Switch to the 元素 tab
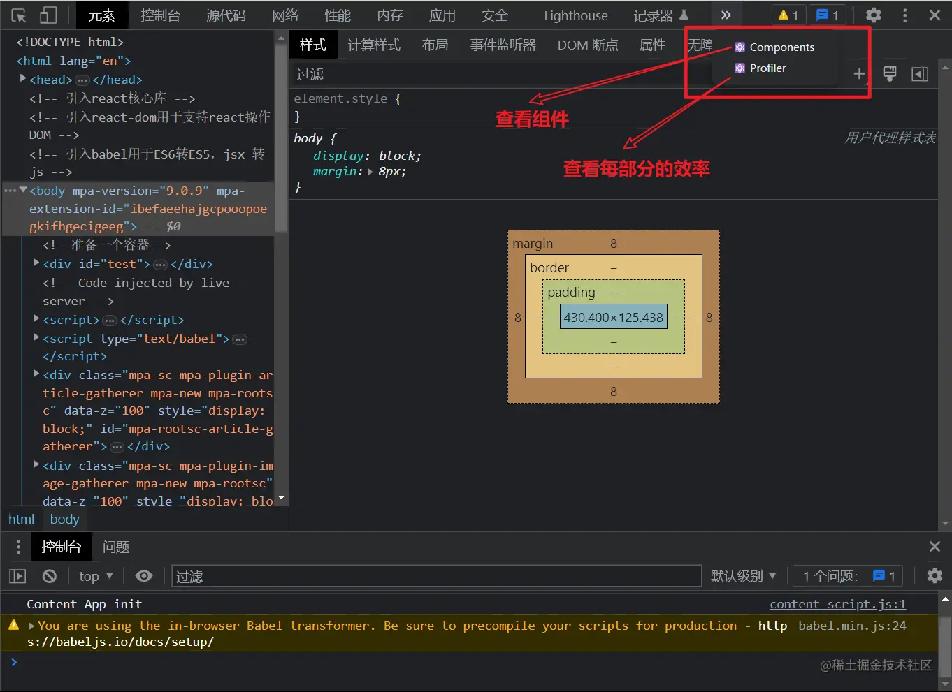Image resolution: width=952 pixels, height=692 pixels. click(101, 15)
